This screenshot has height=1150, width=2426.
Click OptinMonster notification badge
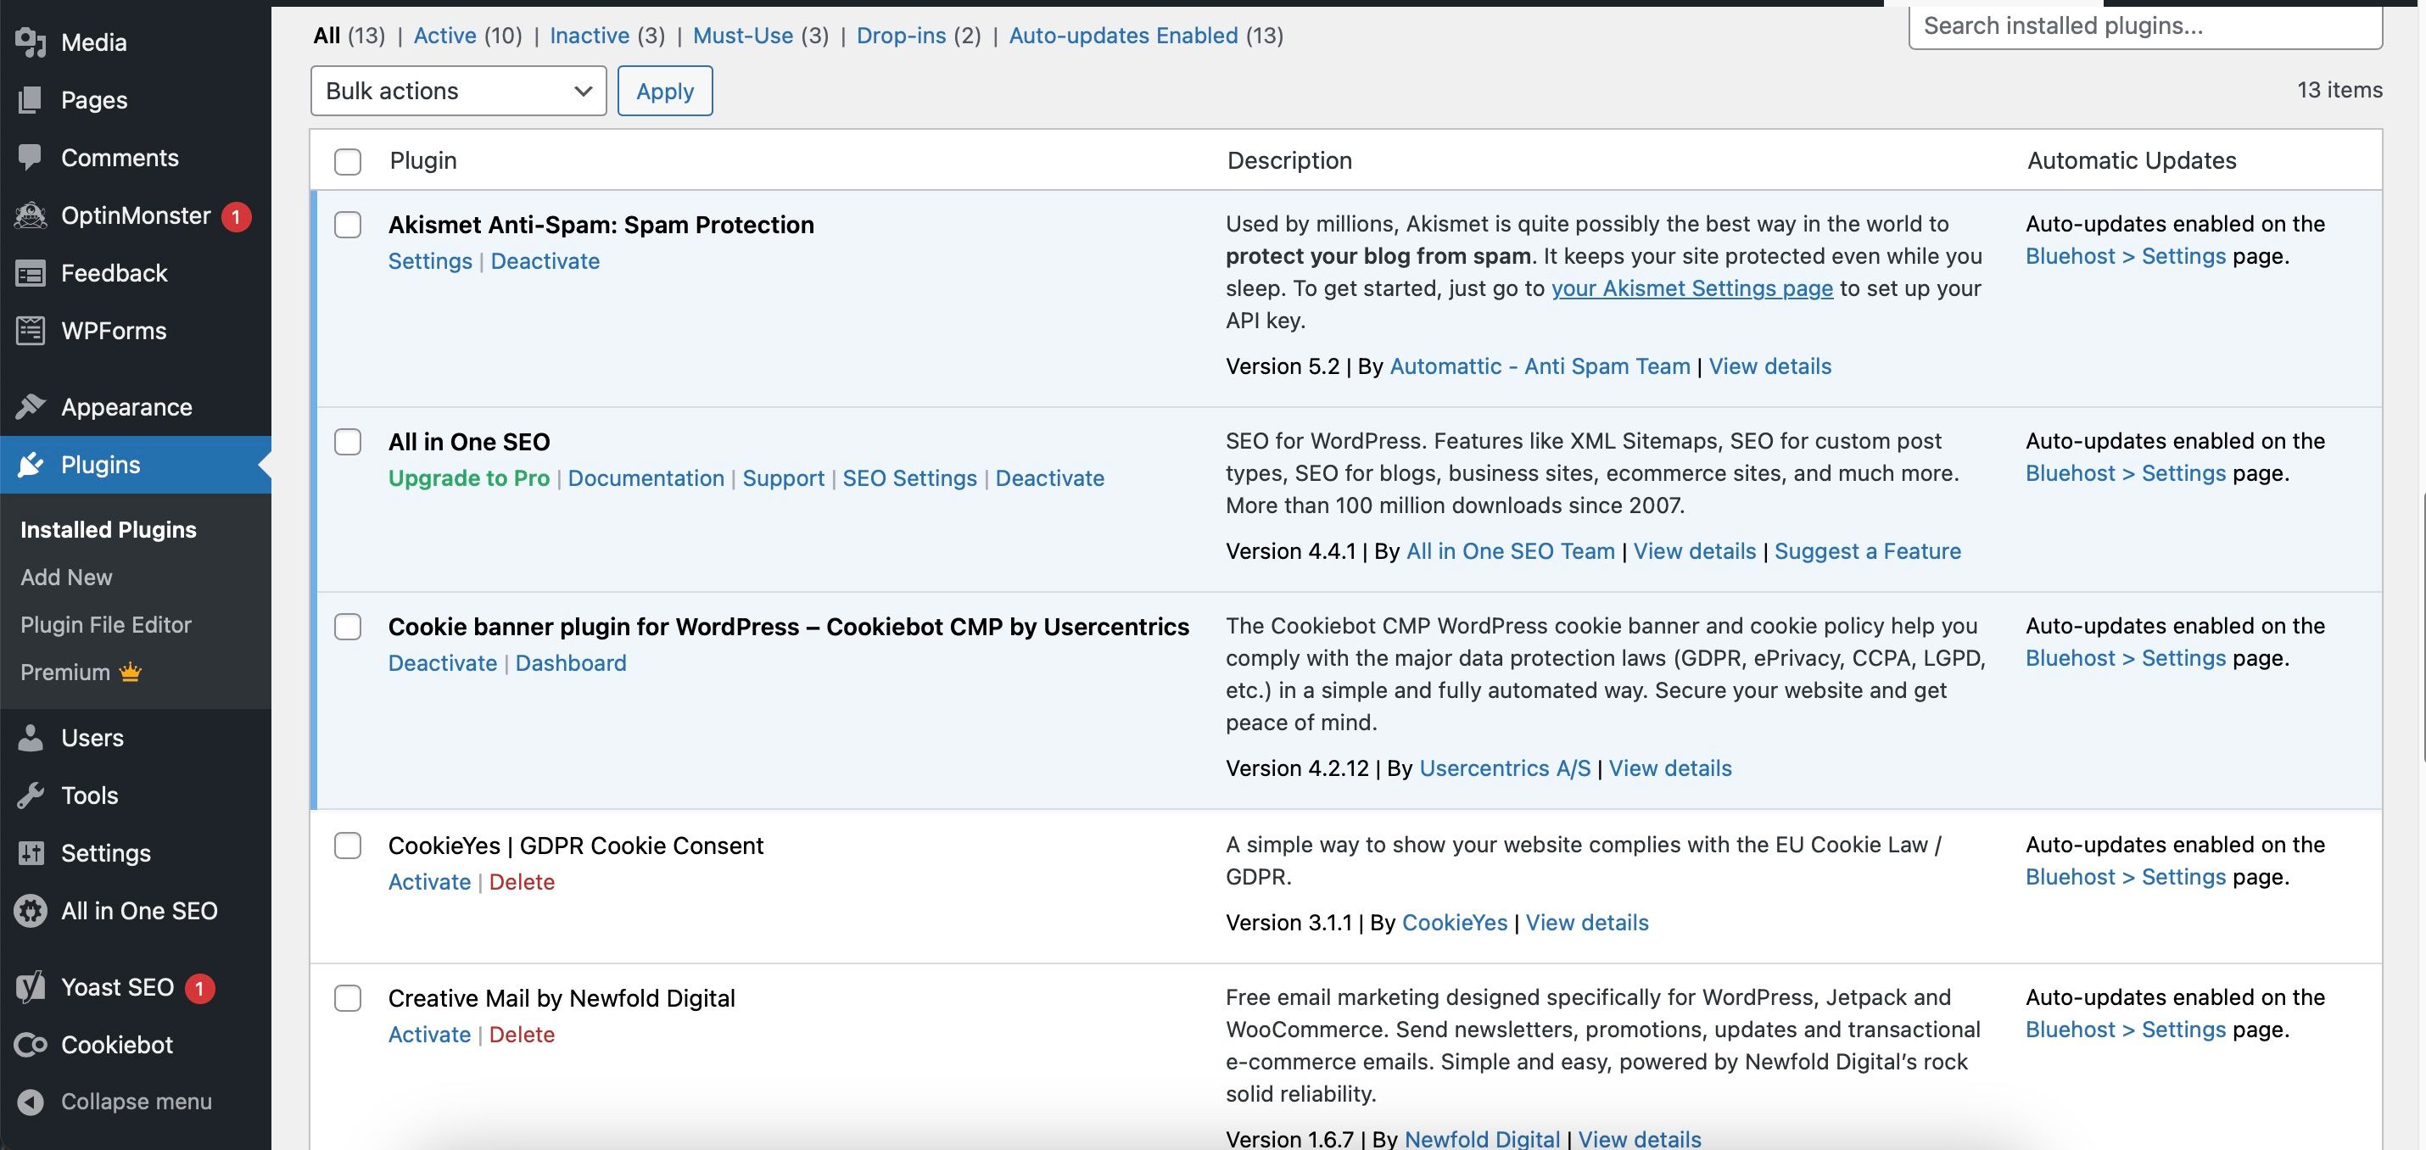[236, 216]
